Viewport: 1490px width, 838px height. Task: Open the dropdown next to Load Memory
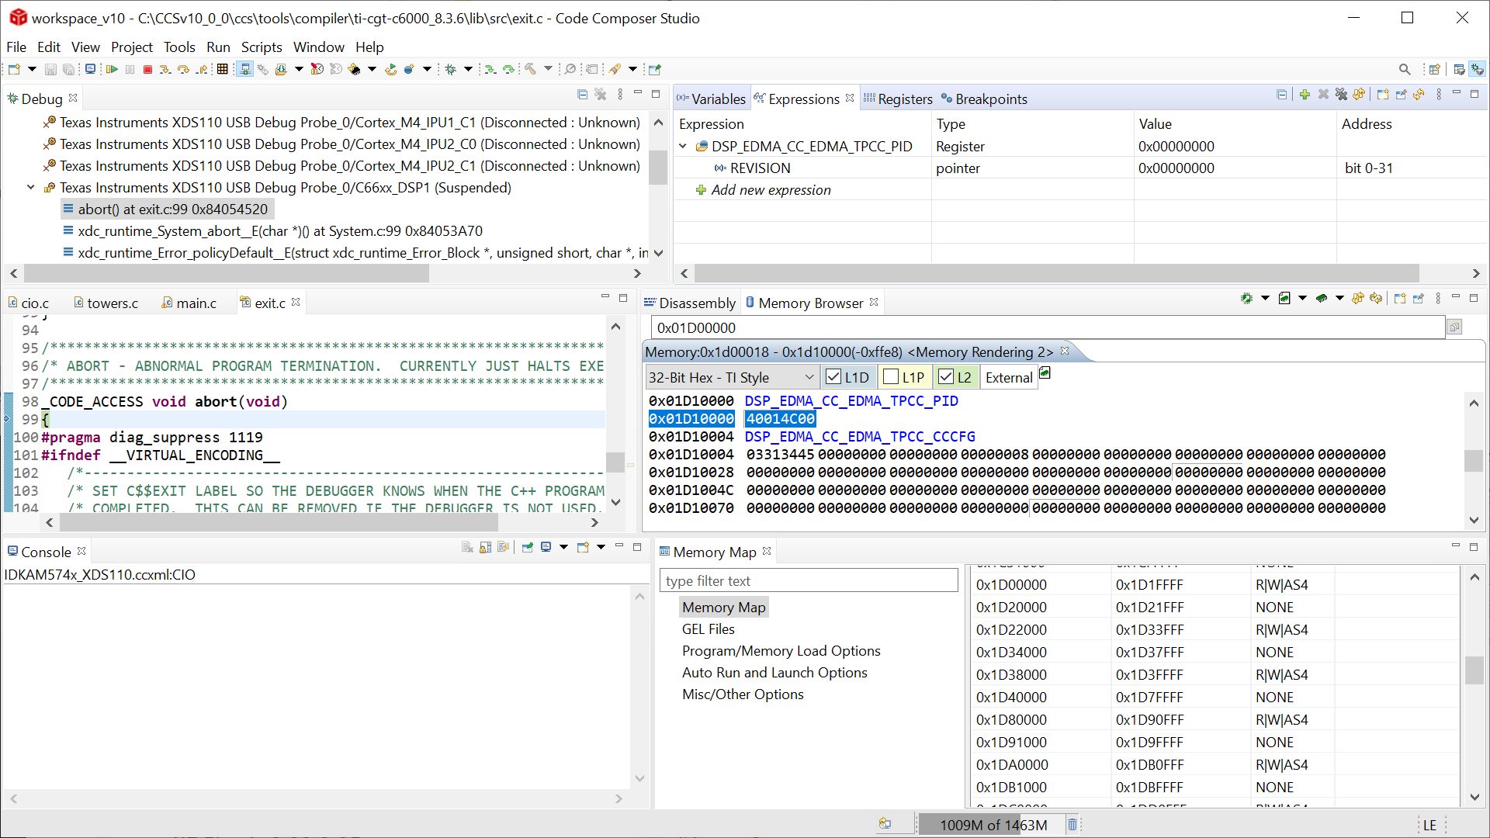(1339, 299)
